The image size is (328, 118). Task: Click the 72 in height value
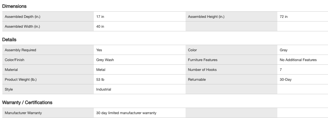[284, 17]
